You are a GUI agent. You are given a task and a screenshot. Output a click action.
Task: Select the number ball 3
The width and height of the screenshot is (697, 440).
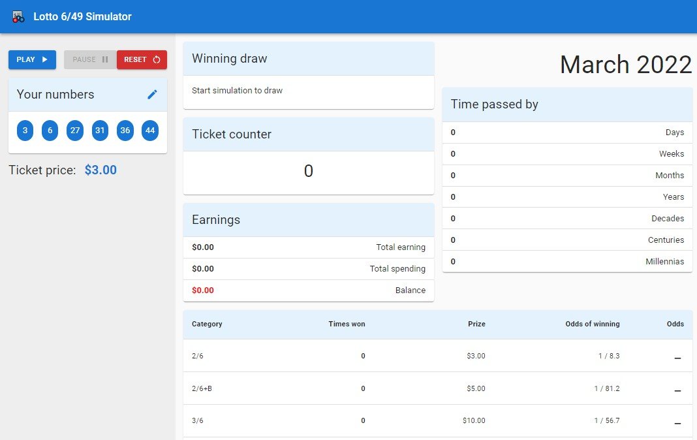point(25,131)
